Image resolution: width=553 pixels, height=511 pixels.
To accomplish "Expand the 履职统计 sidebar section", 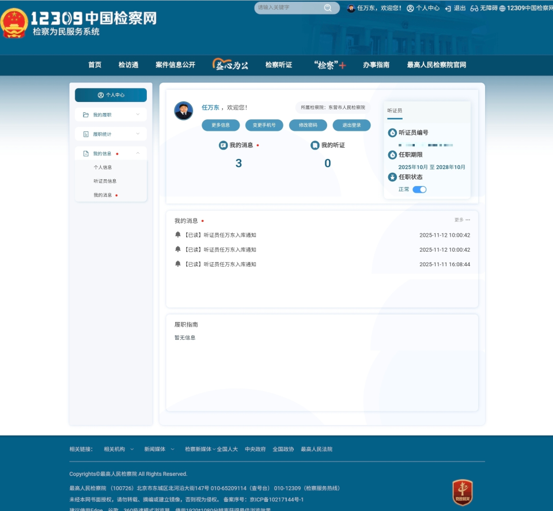I will (137, 134).
